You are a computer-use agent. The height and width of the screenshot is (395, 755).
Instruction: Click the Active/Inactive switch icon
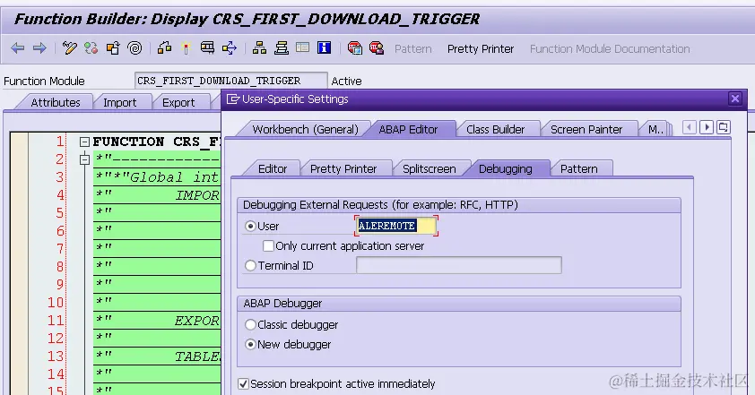click(x=91, y=48)
